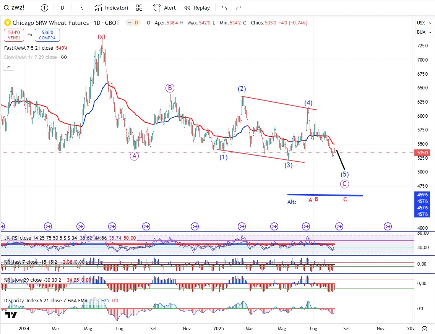
Task: Open the bar chart style selector
Action: [80, 8]
